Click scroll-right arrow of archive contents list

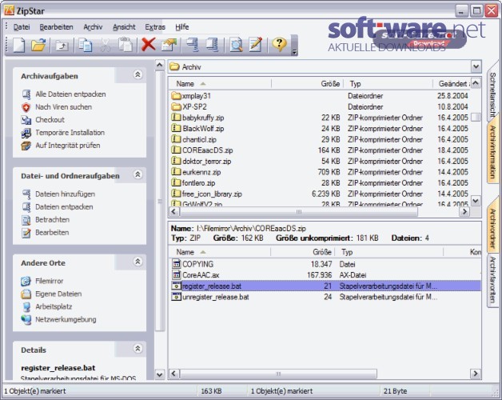(x=476, y=374)
